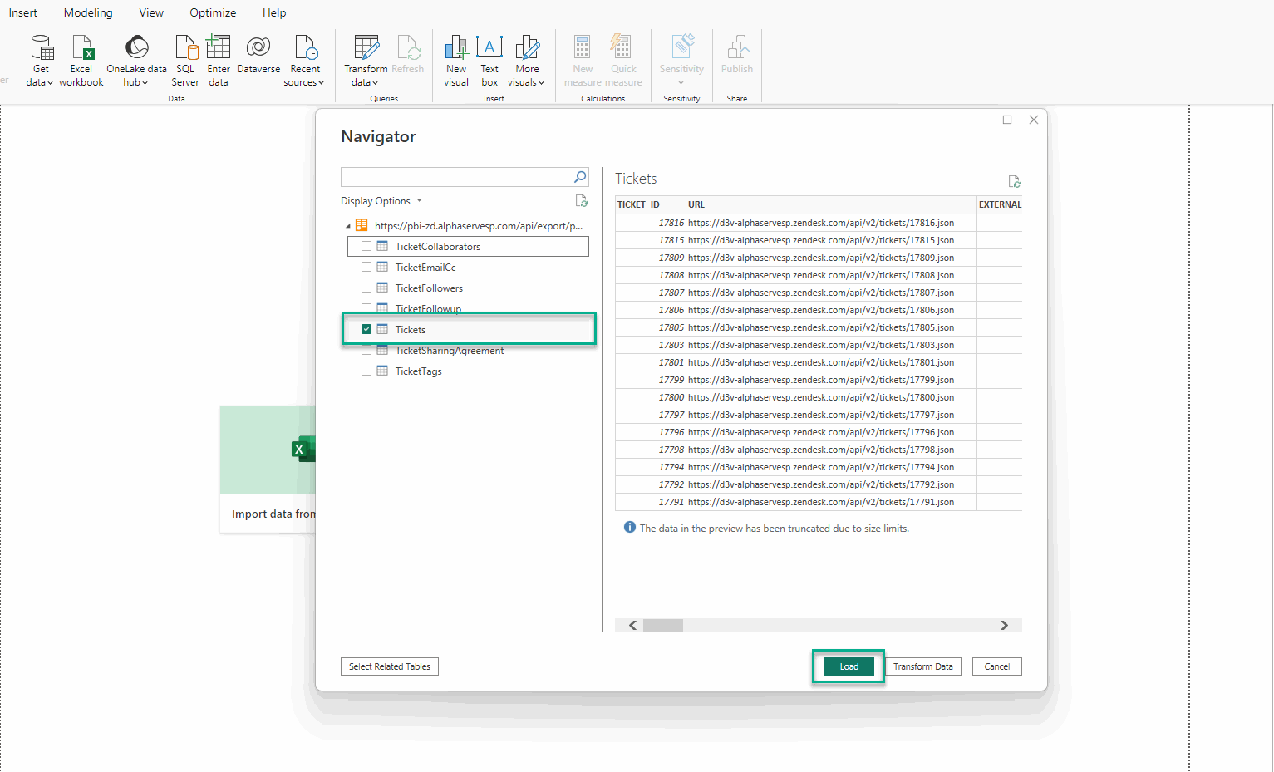The image size is (1274, 772).
Task: Open Get data from the ribbon
Action: tap(39, 58)
